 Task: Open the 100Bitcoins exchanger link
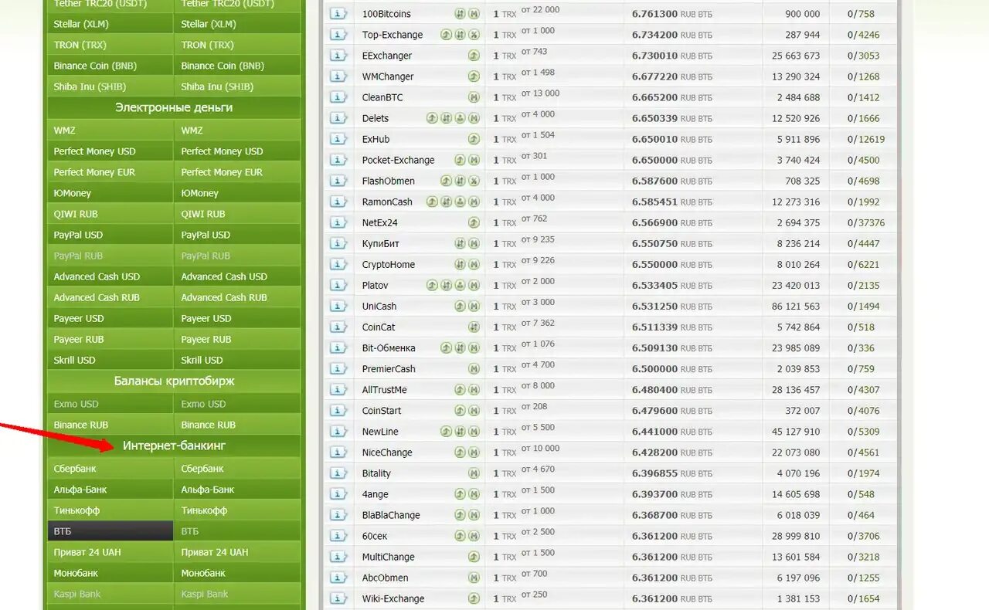[x=386, y=14]
